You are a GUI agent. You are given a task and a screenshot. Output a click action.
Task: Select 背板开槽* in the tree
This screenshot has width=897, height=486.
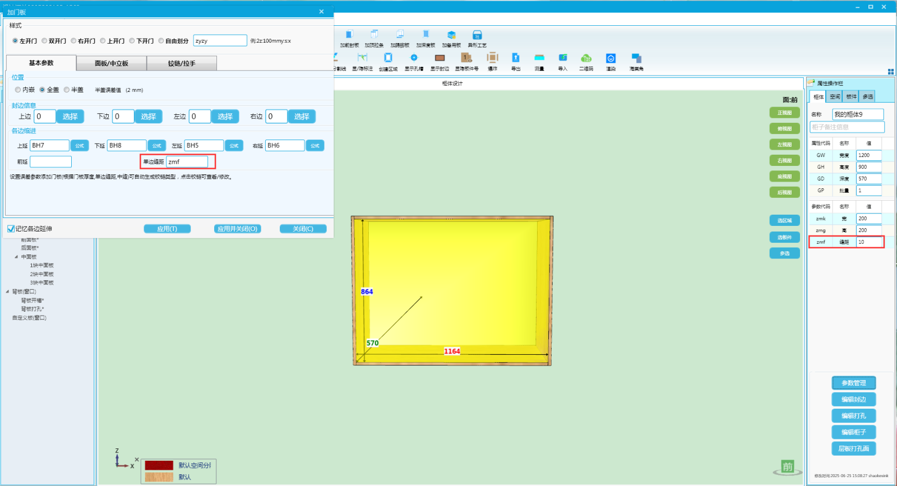[x=32, y=300]
